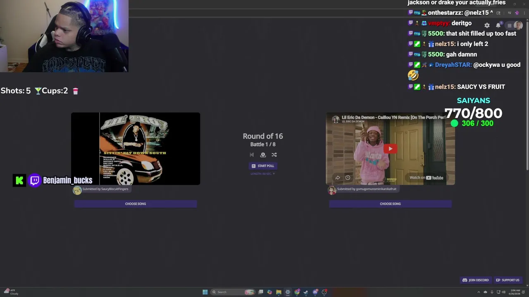Viewport: 529px width, 297px height.
Task: Click the Twitch logo beside Benjamin_bucks
Action: pyautogui.click(x=35, y=180)
